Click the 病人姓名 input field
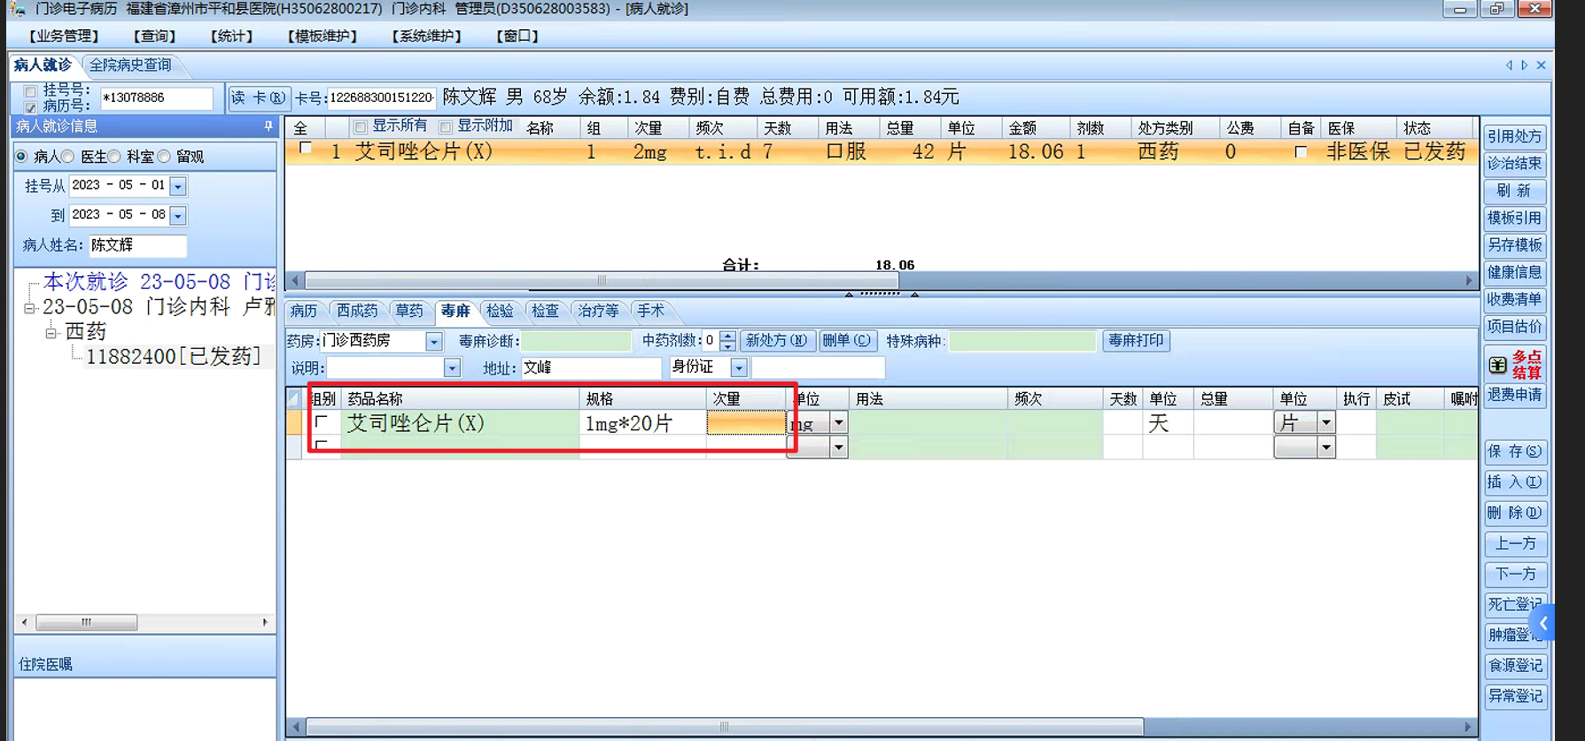The height and width of the screenshot is (741, 1585). 138,245
